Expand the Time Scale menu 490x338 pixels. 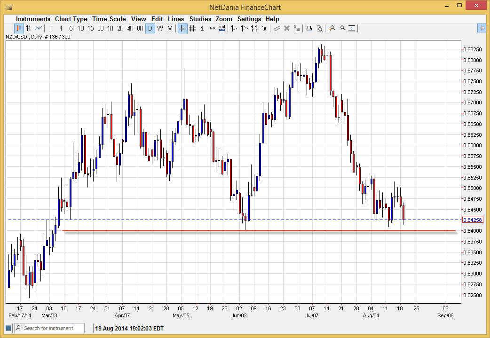109,19
